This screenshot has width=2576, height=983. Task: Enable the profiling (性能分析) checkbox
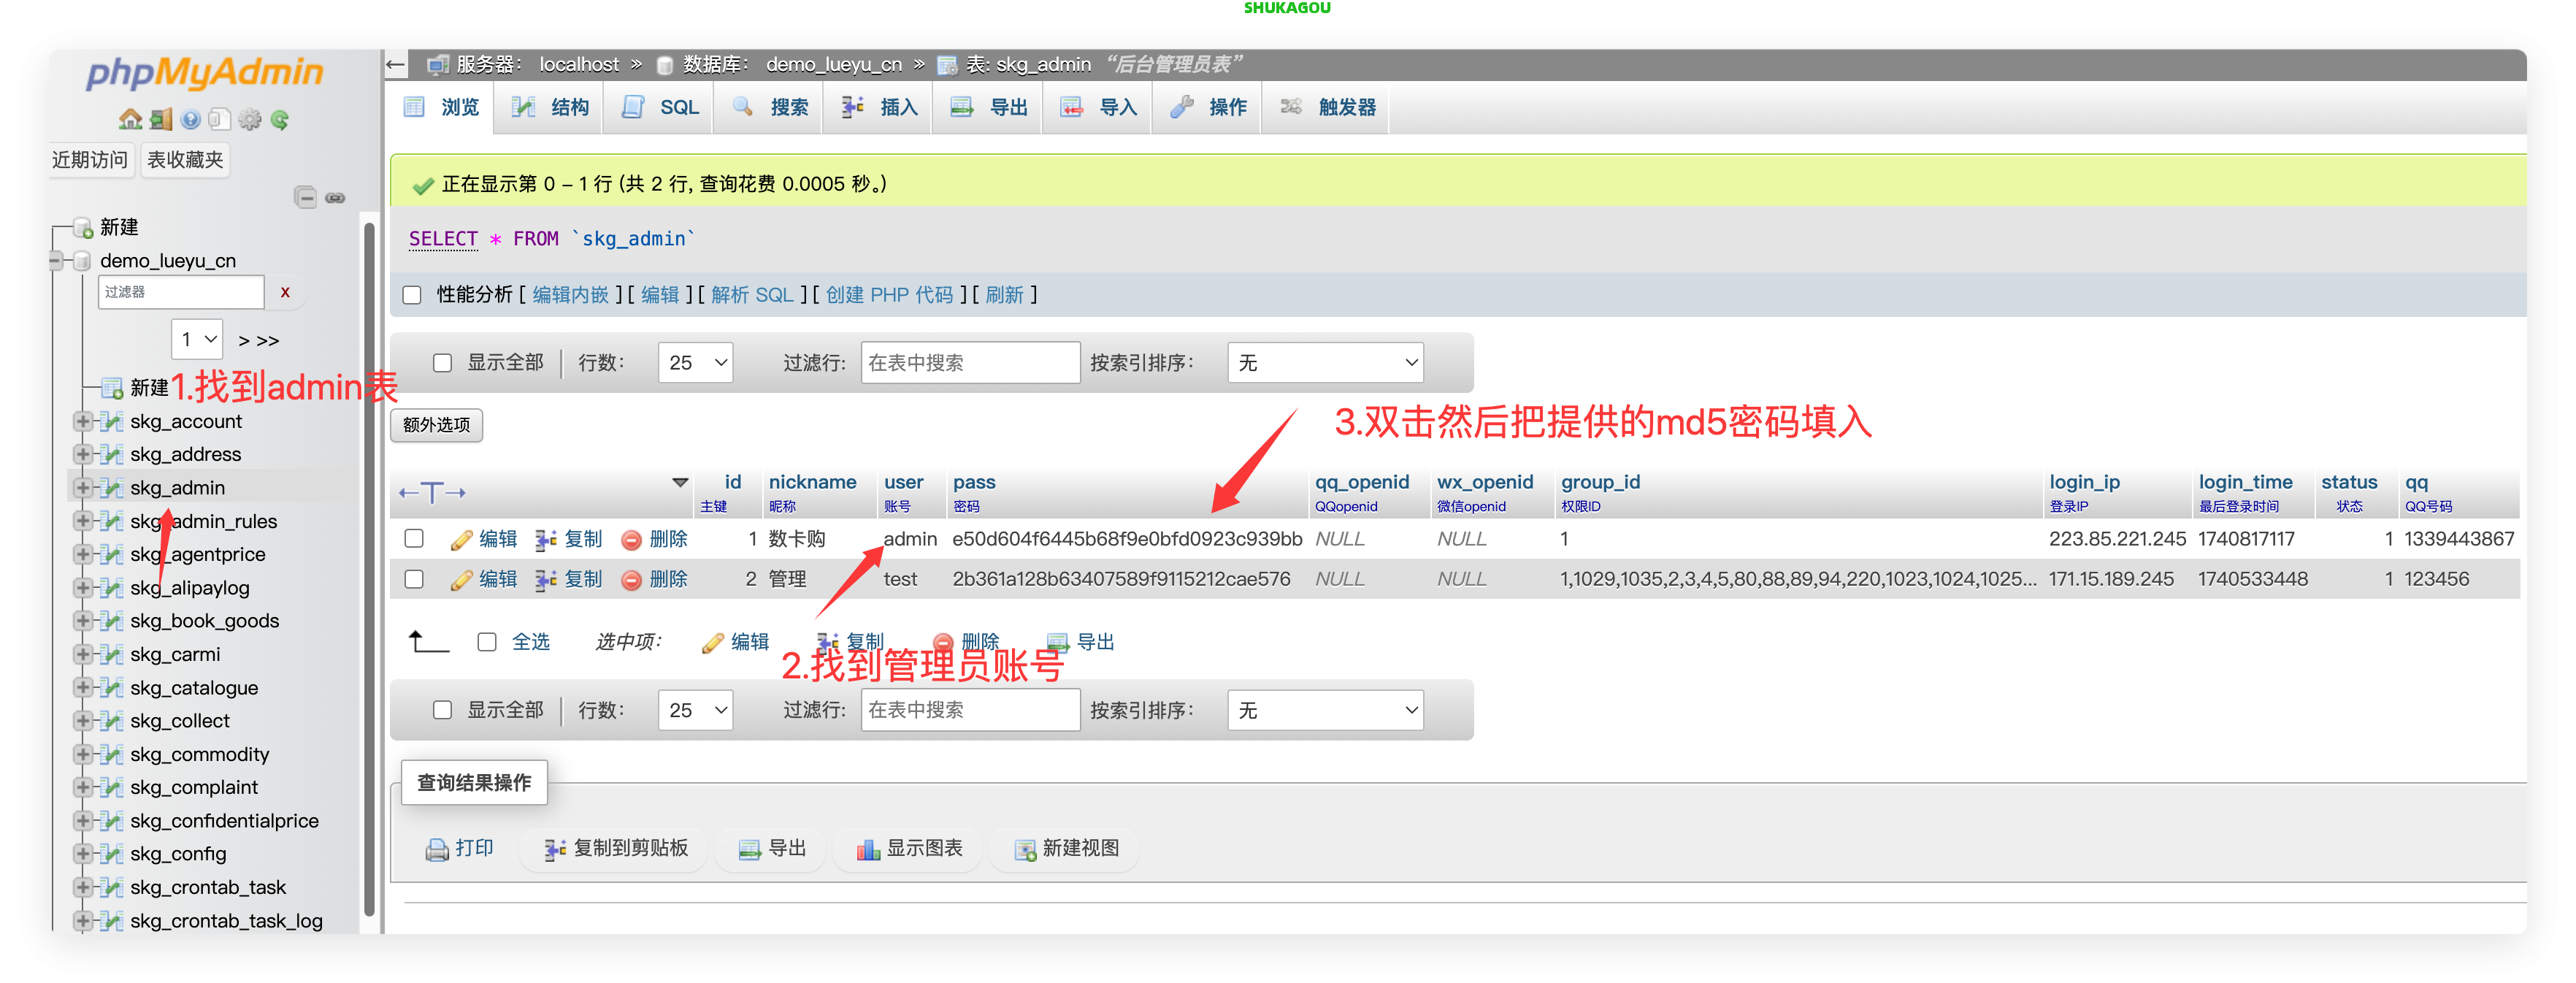click(x=412, y=295)
